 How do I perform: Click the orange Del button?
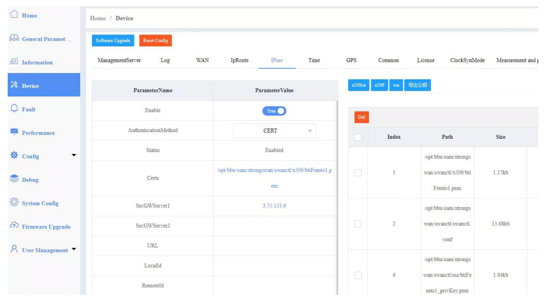click(x=361, y=117)
